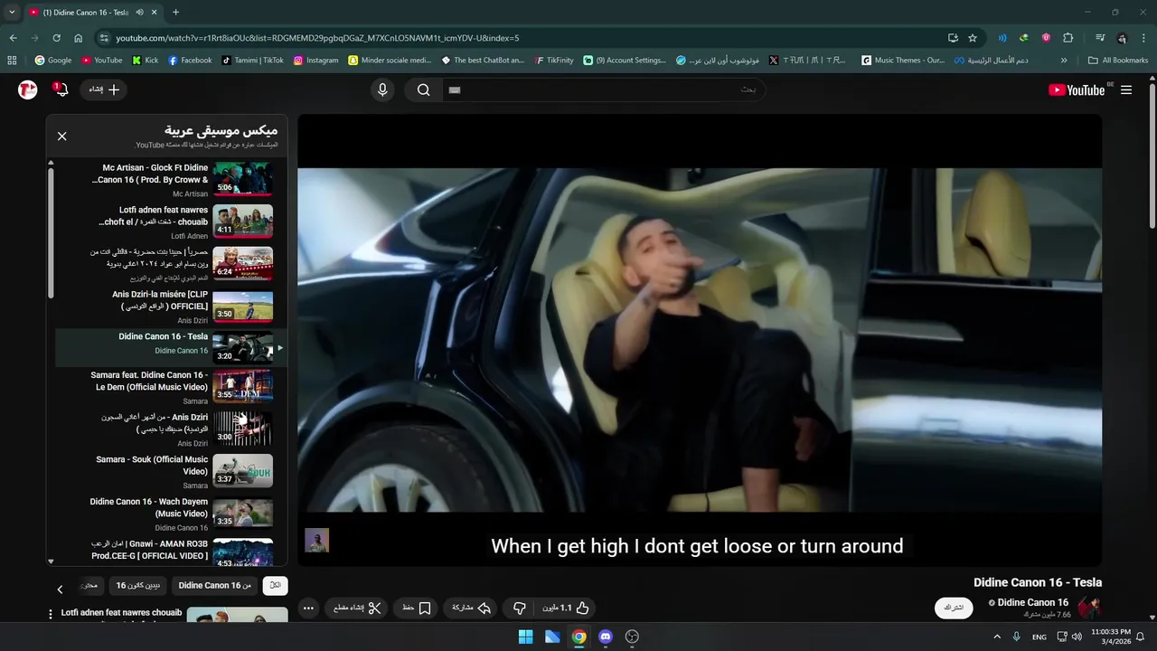1157x651 pixels.
Task: Click the Create plus button
Action: coord(104,90)
